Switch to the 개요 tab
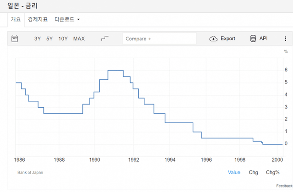This screenshot has width=293, height=192. (x=16, y=20)
